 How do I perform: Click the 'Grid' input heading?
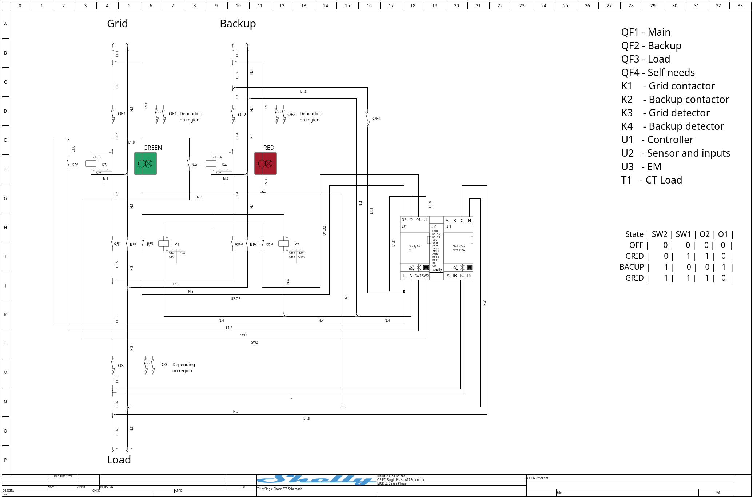[x=117, y=24]
